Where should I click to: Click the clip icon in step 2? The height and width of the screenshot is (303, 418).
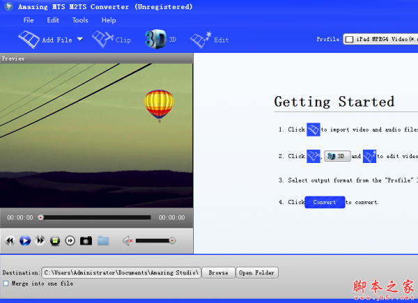pyautogui.click(x=313, y=156)
